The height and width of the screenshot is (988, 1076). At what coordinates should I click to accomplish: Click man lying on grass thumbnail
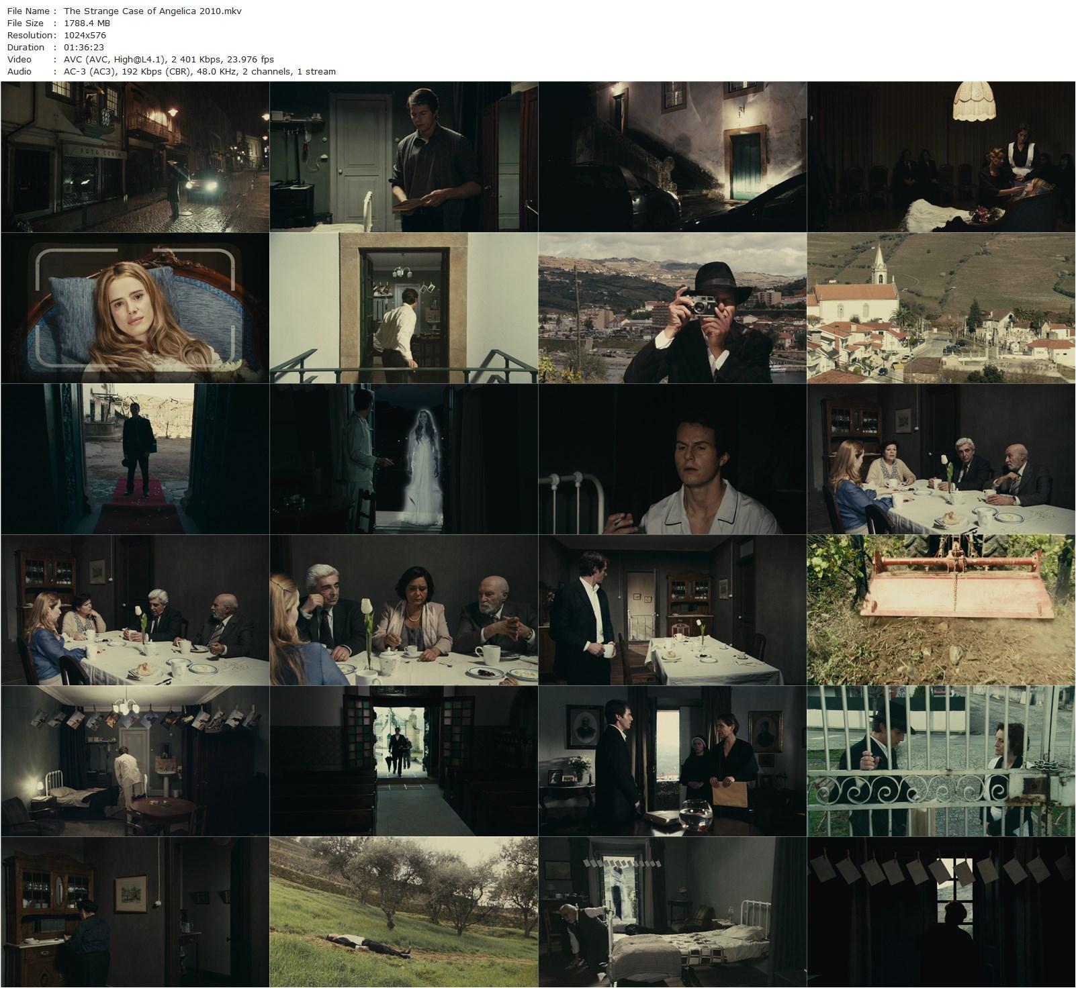(x=404, y=912)
